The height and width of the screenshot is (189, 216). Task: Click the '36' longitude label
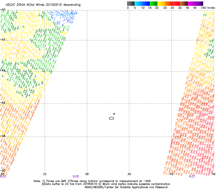point(87,174)
